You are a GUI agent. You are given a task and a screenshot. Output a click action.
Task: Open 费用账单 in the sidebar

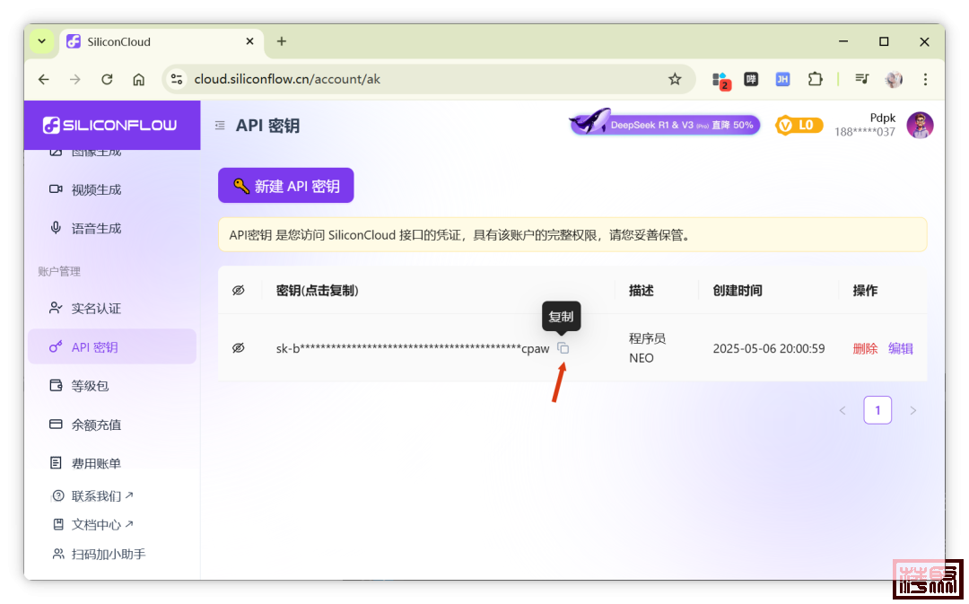(x=112, y=463)
